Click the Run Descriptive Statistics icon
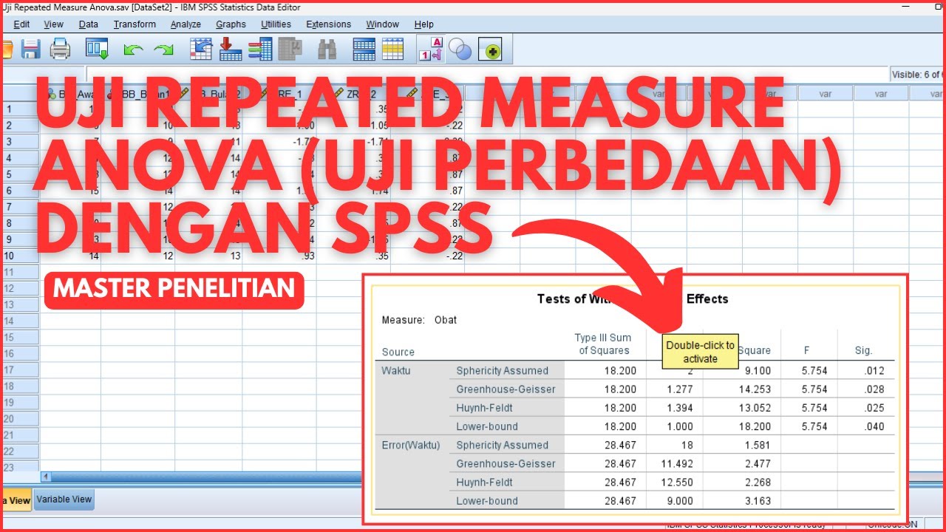946x532 pixels. 290,50
